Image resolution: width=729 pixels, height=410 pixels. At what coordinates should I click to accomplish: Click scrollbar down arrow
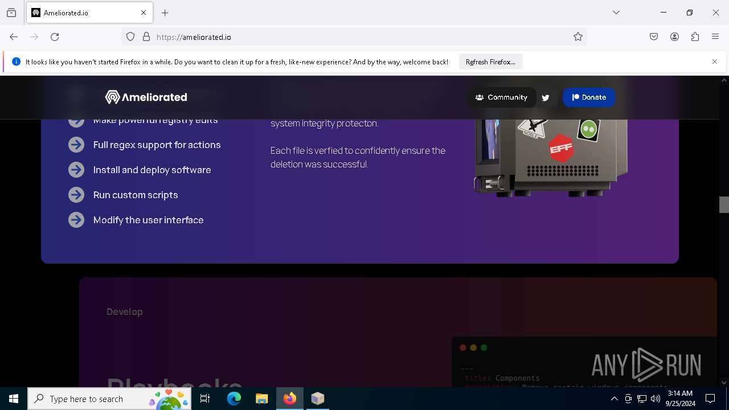click(x=724, y=383)
